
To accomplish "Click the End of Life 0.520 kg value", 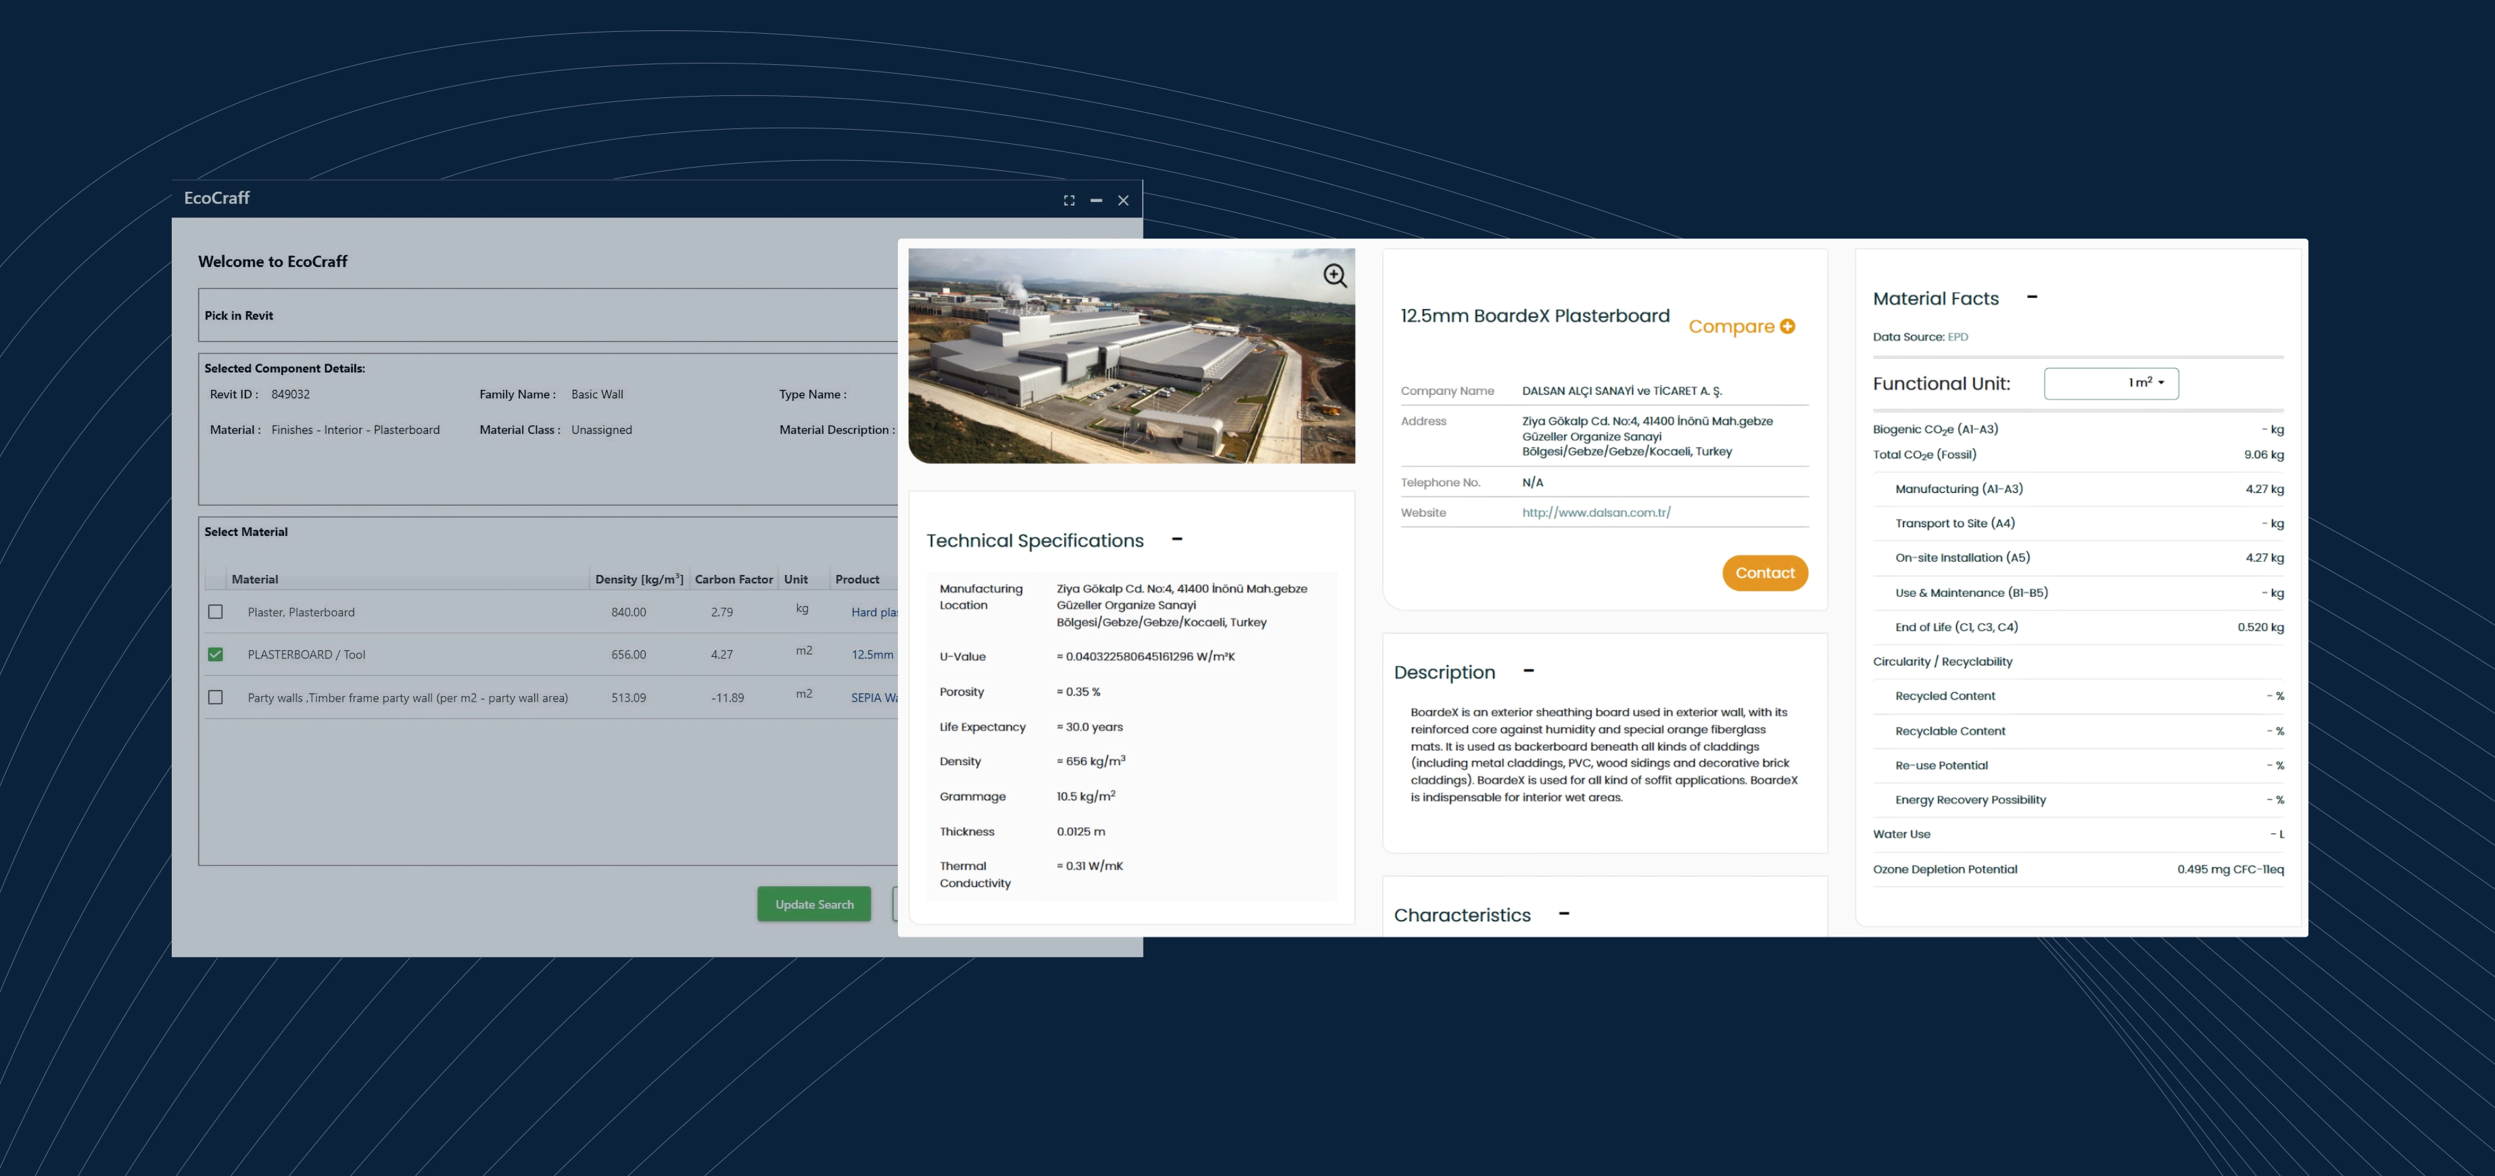I will coord(2260,627).
